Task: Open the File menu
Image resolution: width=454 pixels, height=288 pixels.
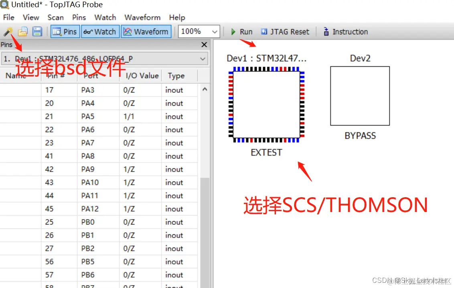Action: tap(9, 17)
